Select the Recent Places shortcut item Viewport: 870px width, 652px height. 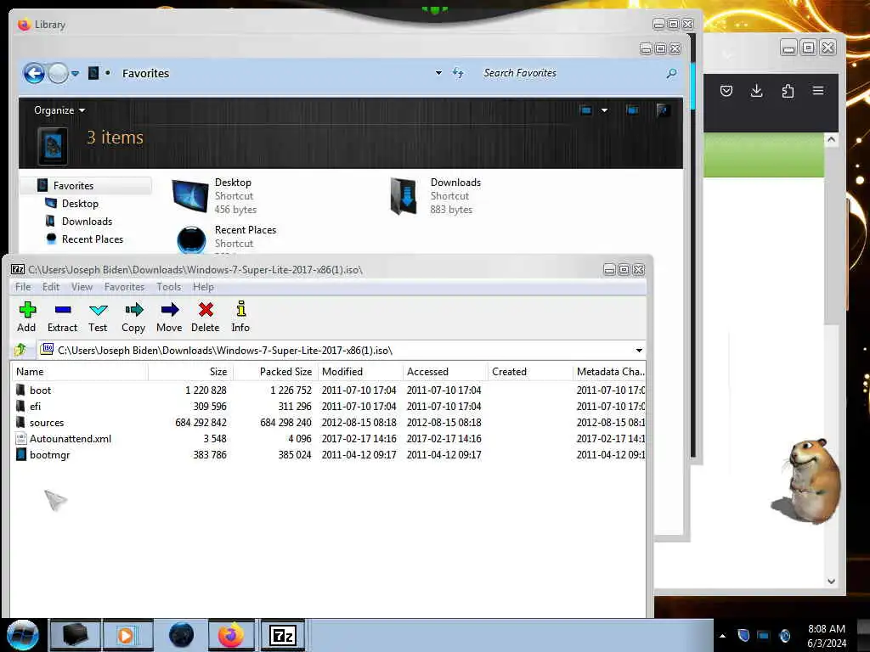point(226,239)
